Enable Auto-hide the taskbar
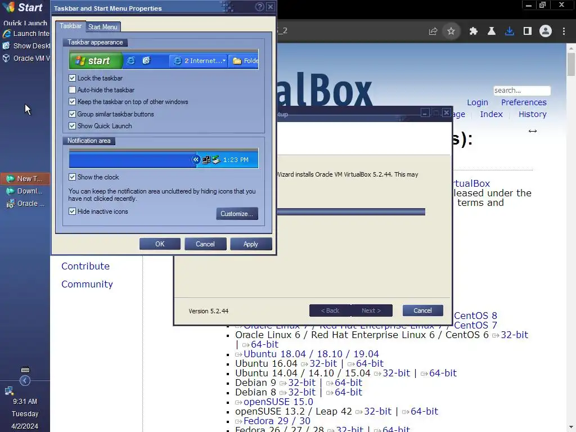This screenshot has height=432, width=576. 73,90
